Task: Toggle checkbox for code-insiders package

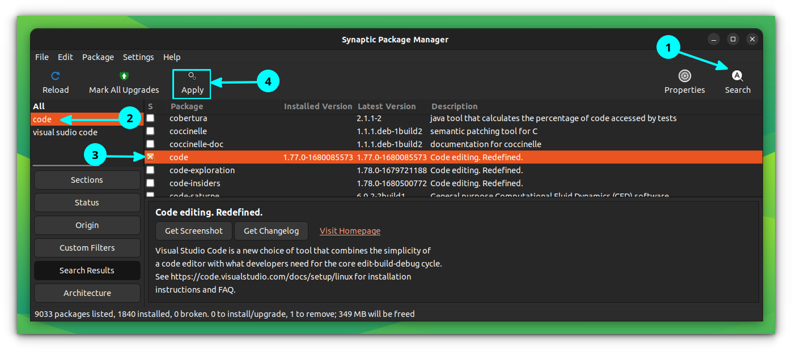Action: coord(150,183)
